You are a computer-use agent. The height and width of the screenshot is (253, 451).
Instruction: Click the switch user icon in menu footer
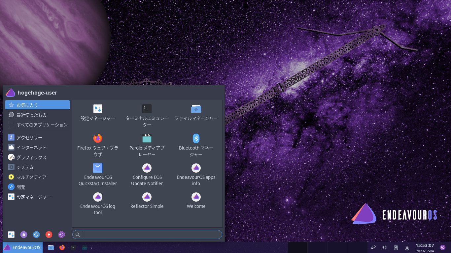click(x=36, y=235)
